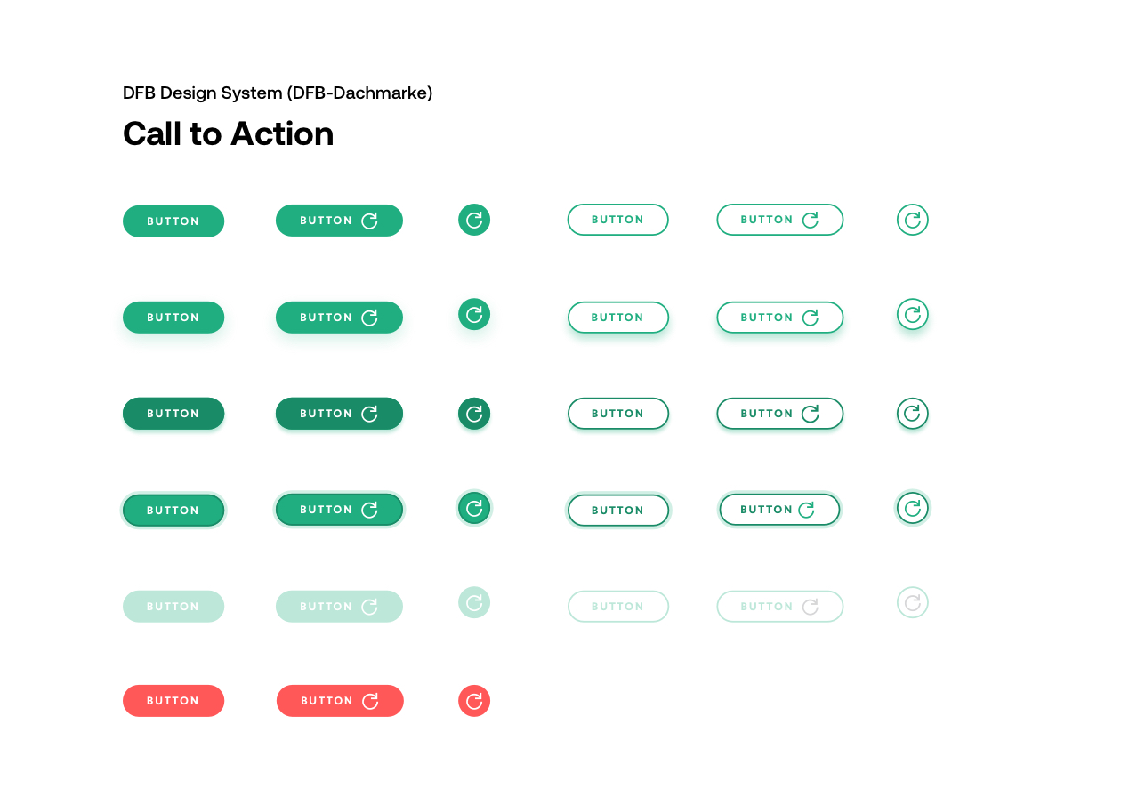The width and height of the screenshot is (1121, 797).
Task: Click the top outlined BUTTON with the refresh icon
Action: [x=780, y=220]
